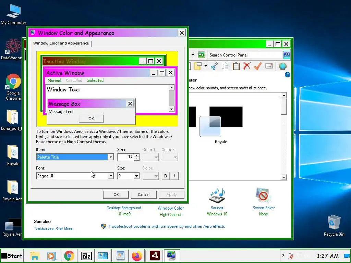
Task: Show hidden system tray icons
Action: [283, 255]
